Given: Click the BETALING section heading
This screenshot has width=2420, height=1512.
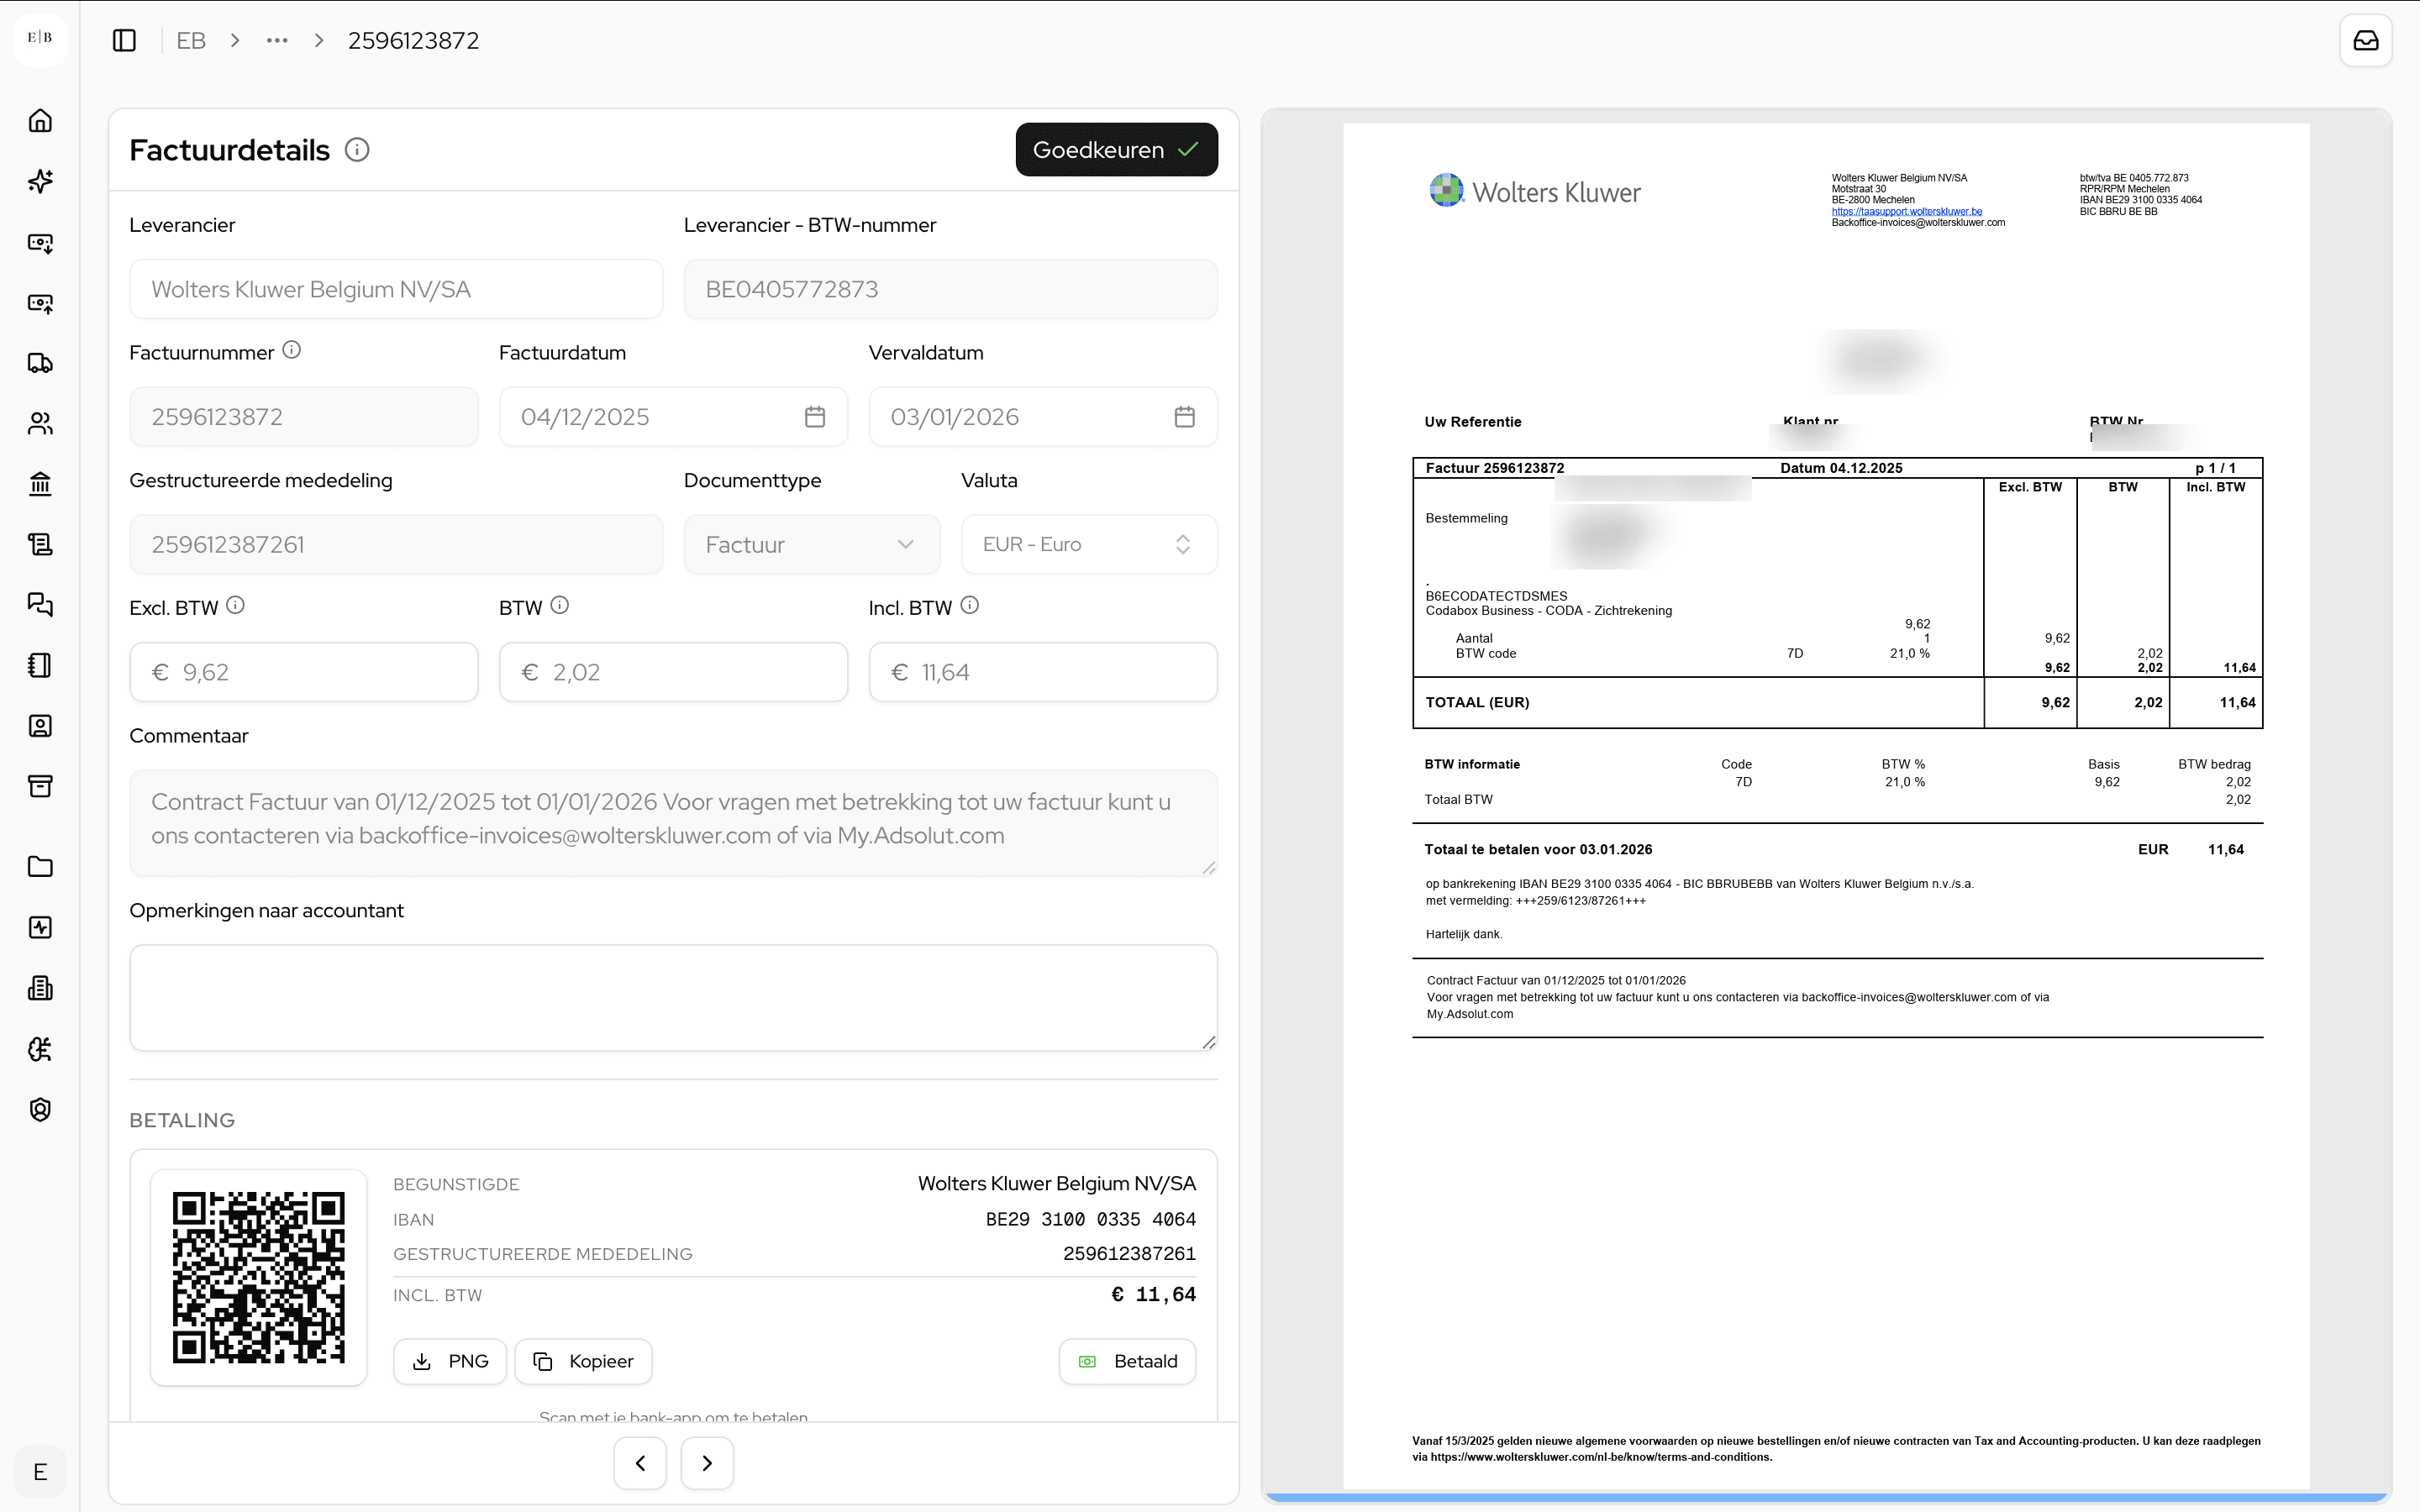Looking at the screenshot, I should [182, 1121].
